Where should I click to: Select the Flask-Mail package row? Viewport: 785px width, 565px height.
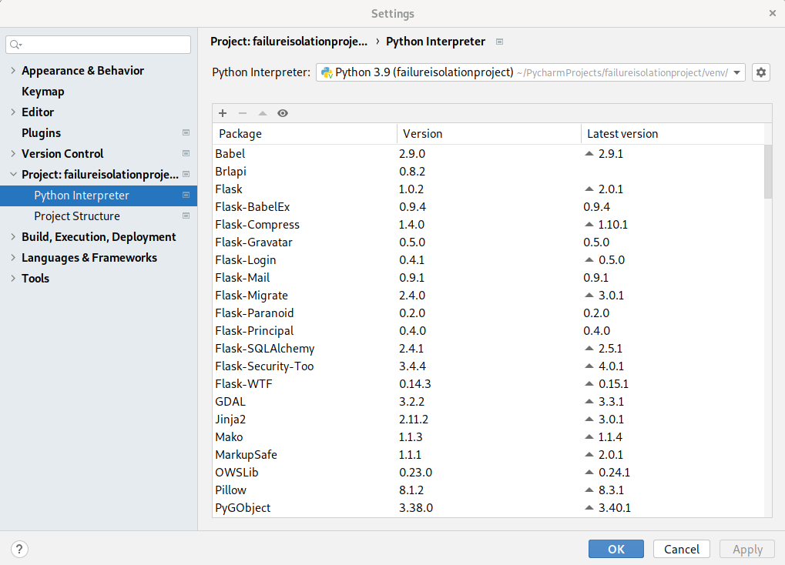488,278
